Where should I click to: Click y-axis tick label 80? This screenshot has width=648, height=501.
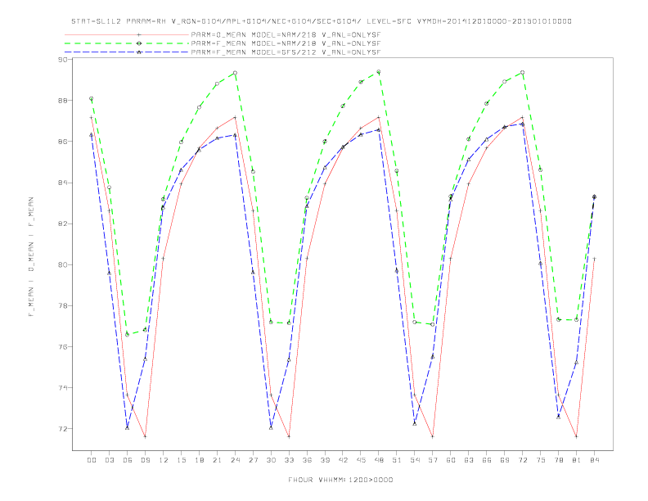(63, 264)
